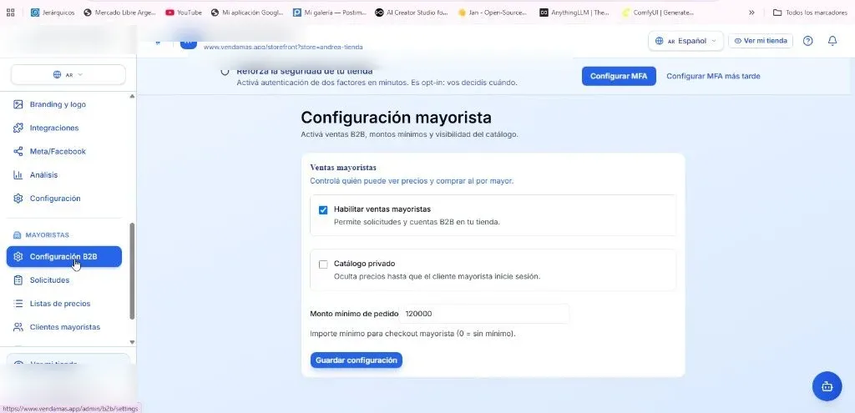Click the Guardar configuración button
This screenshot has height=413, width=855.
356,360
